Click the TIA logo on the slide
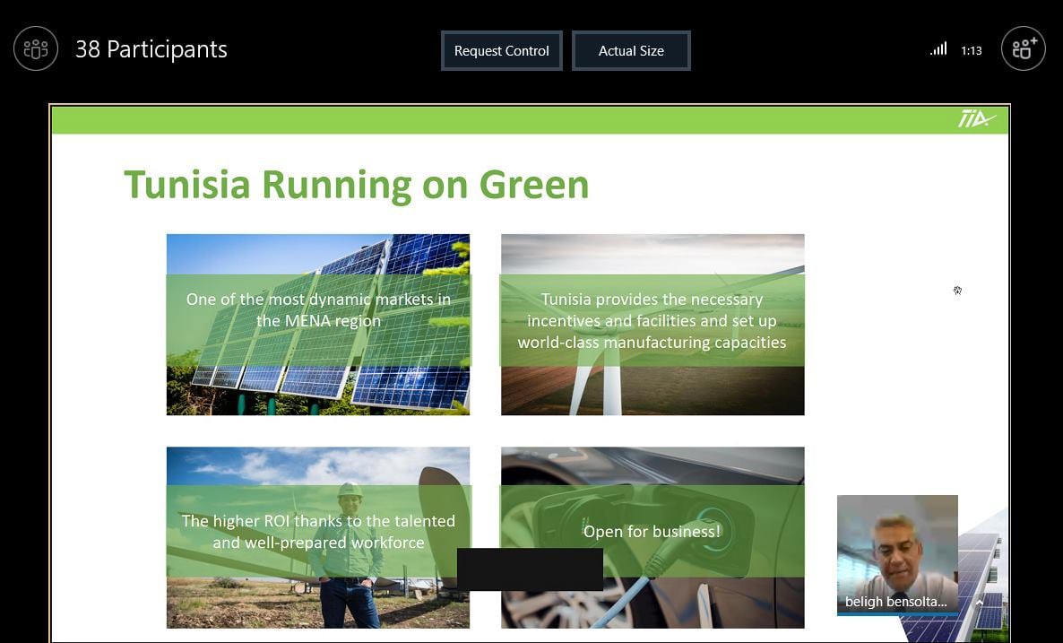 976,119
